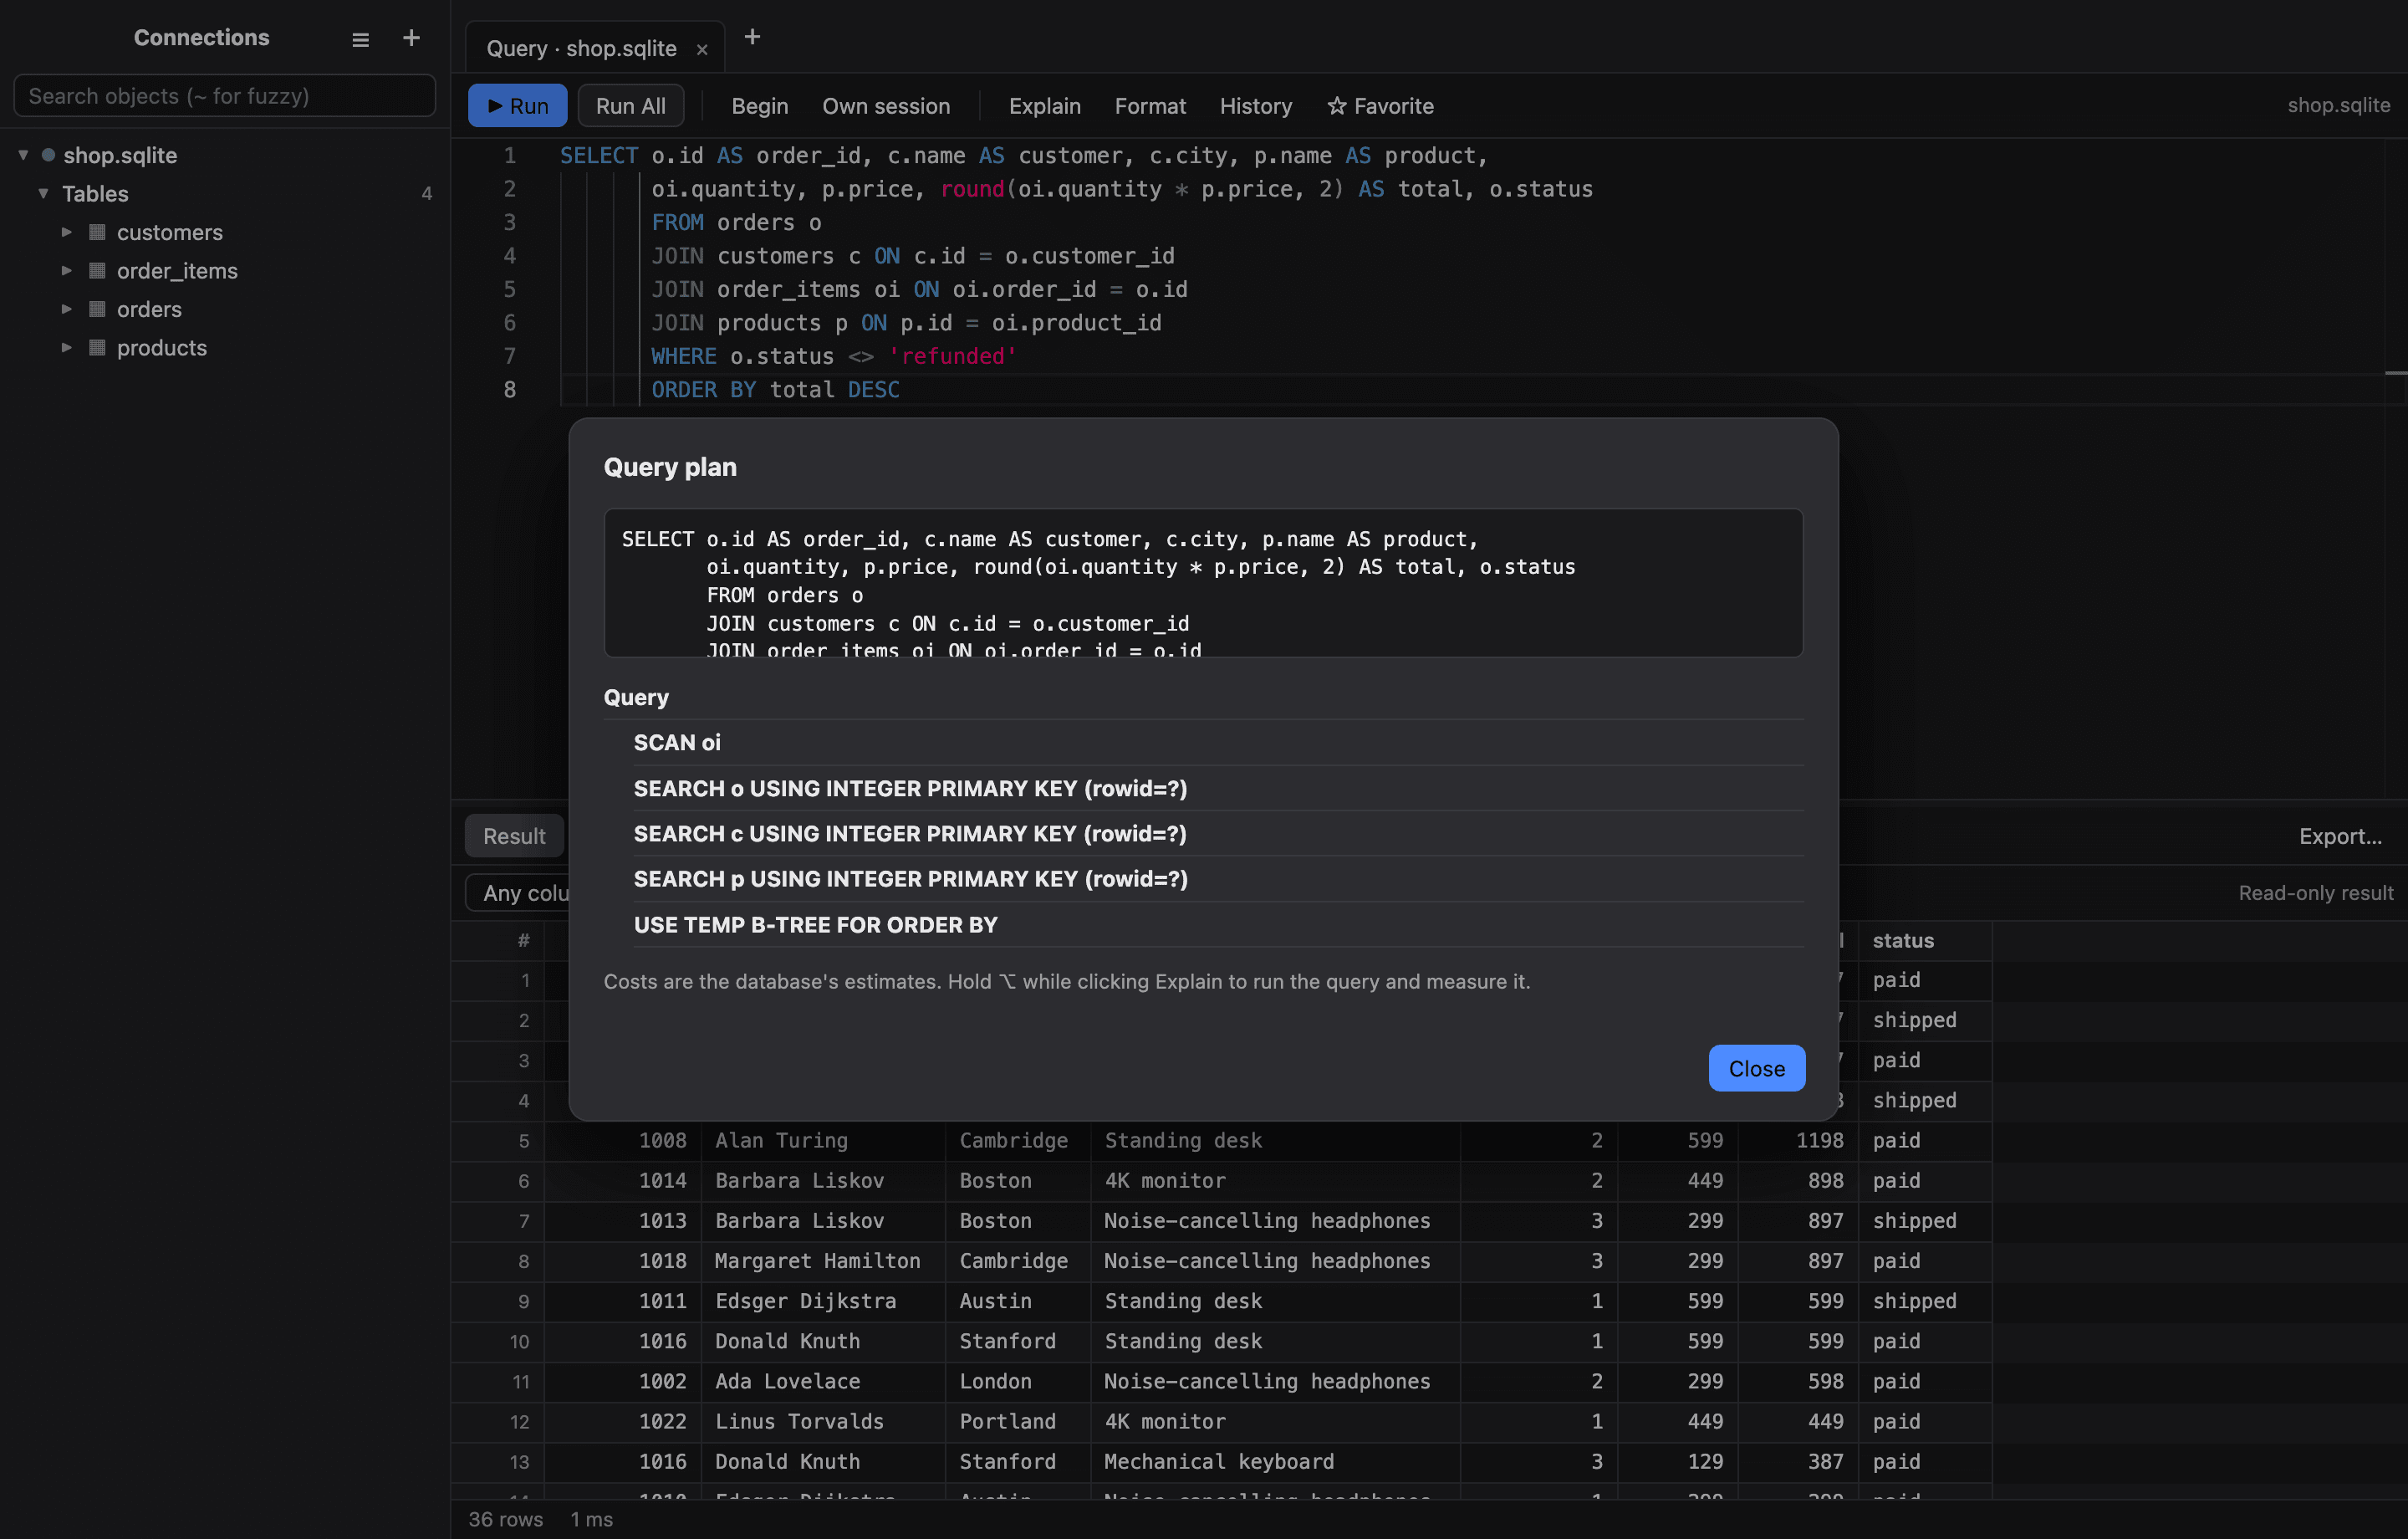Image resolution: width=2408 pixels, height=1539 pixels.
Task: Expand the order_items table
Action: [x=67, y=270]
